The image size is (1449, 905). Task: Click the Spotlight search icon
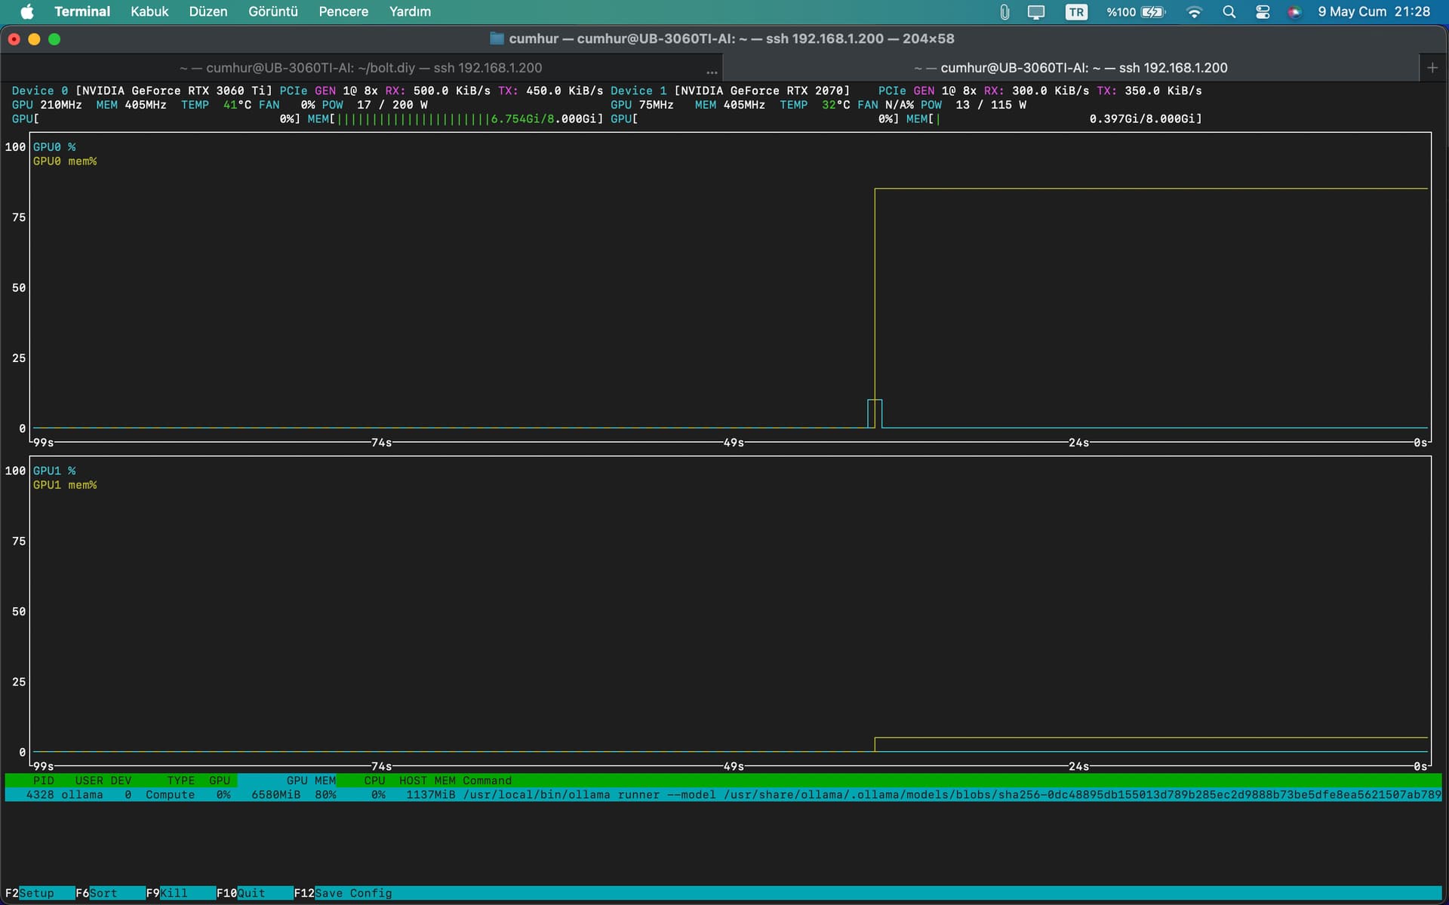[1229, 11]
